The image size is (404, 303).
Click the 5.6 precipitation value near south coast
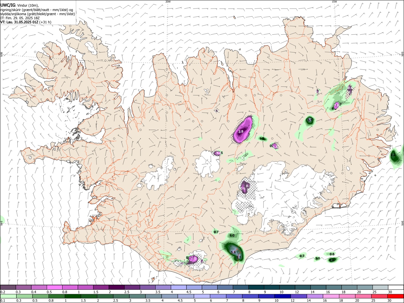click(234, 252)
